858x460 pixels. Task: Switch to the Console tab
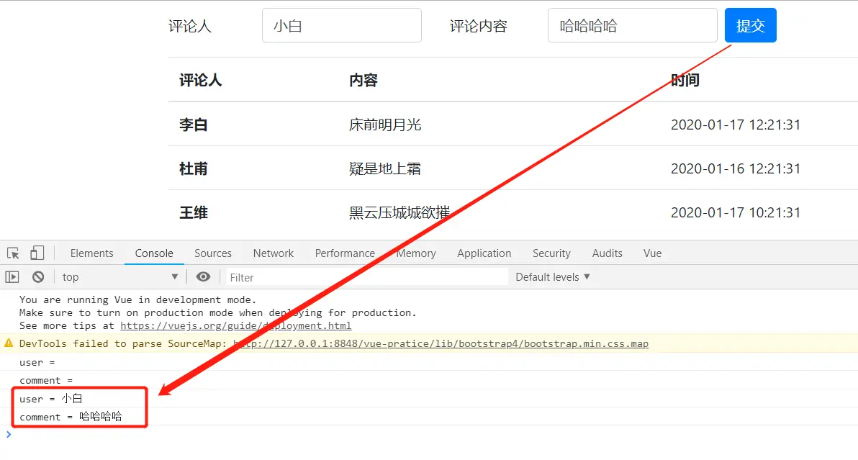154,253
